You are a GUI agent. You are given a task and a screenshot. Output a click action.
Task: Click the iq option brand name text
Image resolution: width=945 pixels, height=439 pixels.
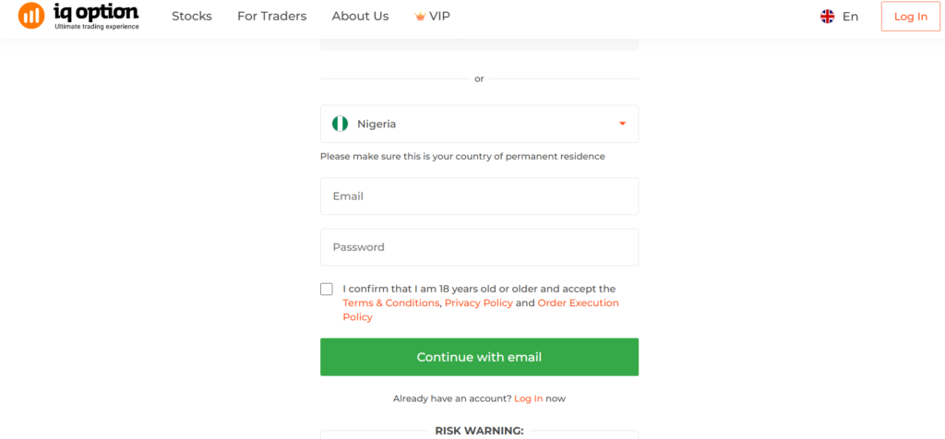pos(96,11)
